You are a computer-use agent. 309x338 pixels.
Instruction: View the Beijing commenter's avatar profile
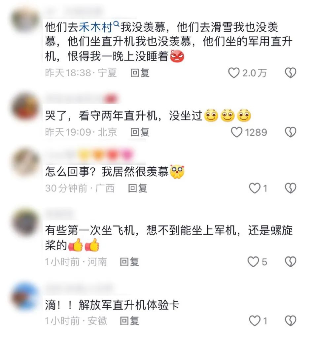25,107
